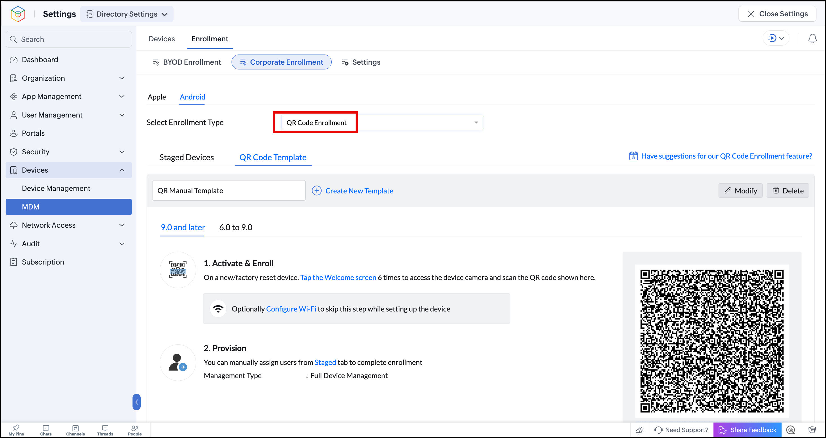Collapse the Devices section chevron
Viewport: 826px width, 438px height.
[122, 170]
